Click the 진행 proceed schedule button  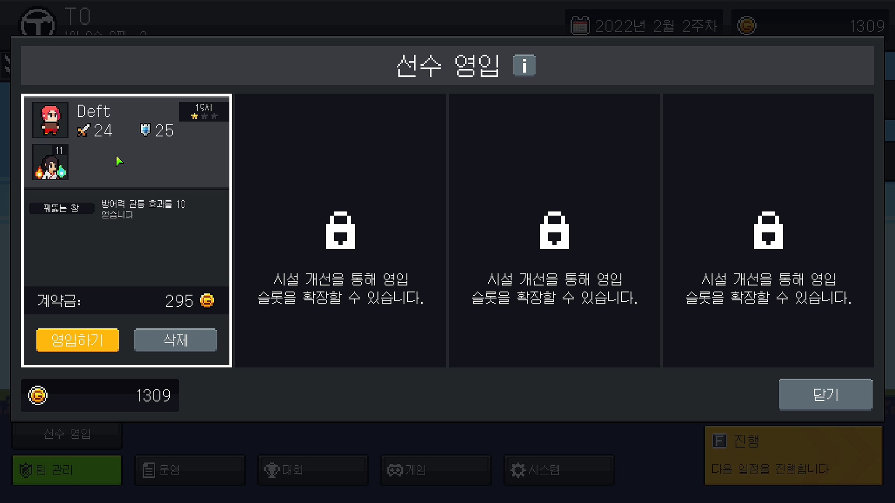793,455
